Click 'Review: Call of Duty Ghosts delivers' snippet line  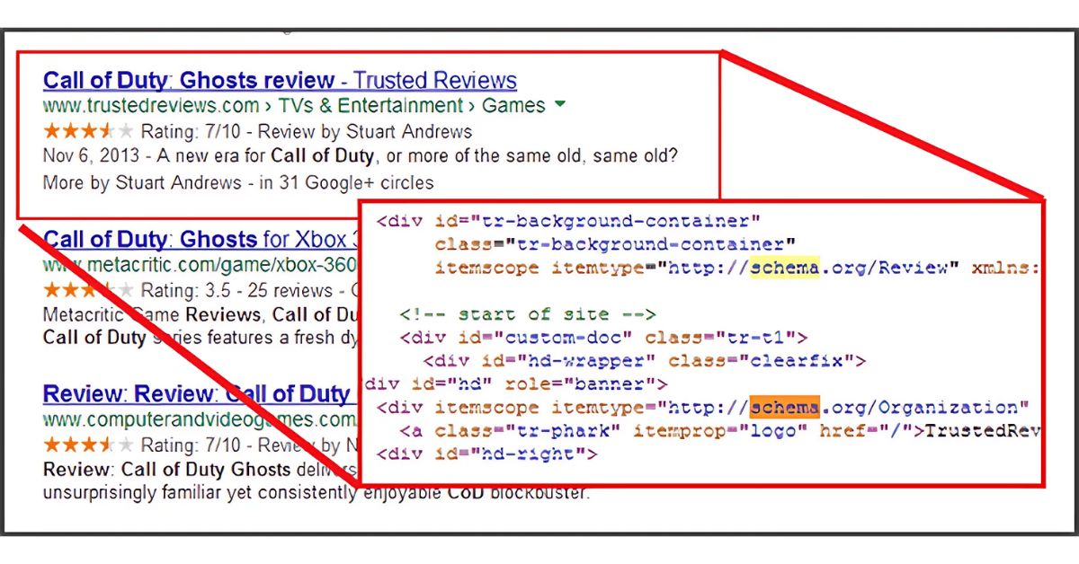click(x=200, y=470)
